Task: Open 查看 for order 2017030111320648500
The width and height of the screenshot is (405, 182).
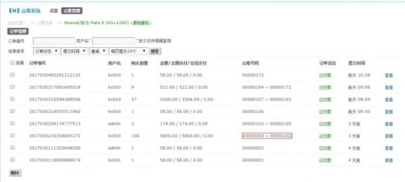Action: (x=389, y=148)
